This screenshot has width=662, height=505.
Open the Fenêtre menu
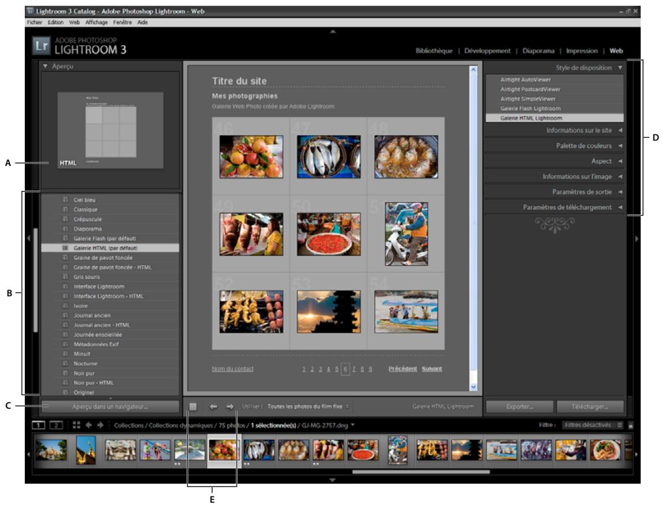[x=122, y=22]
